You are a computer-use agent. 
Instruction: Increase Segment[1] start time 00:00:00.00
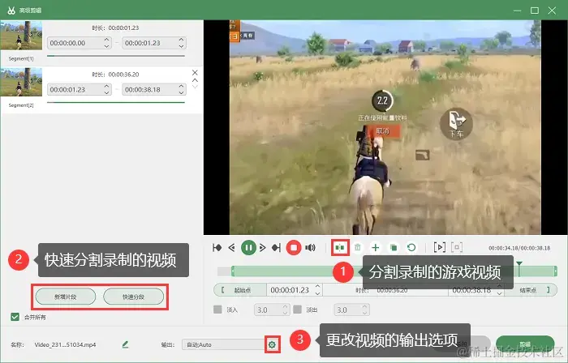(x=106, y=40)
